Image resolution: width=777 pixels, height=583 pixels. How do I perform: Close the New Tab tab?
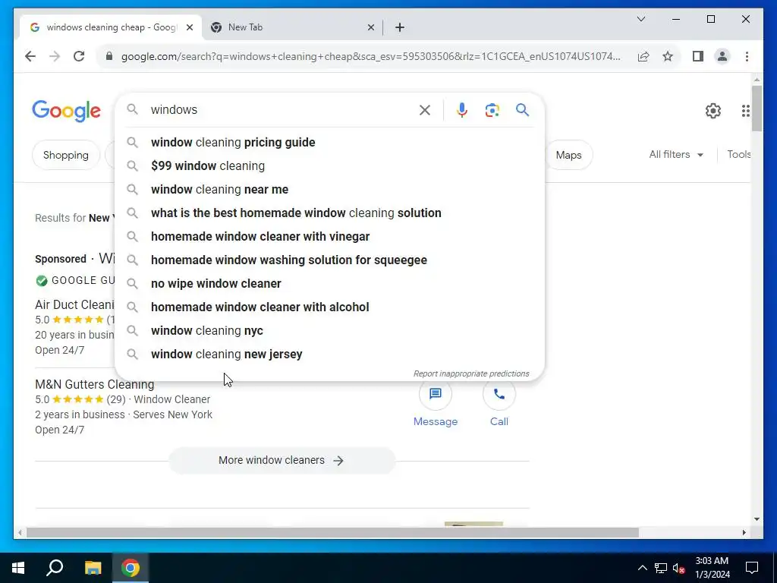[370, 28]
